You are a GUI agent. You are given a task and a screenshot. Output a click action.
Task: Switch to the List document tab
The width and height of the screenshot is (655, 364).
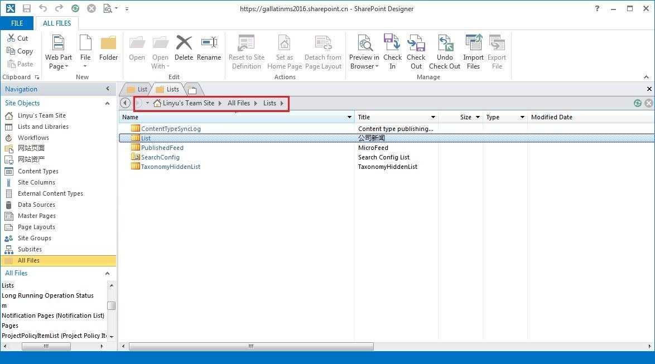(137, 89)
